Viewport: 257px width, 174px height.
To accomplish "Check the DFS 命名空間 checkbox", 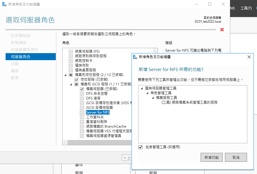I will [x=82, y=94].
